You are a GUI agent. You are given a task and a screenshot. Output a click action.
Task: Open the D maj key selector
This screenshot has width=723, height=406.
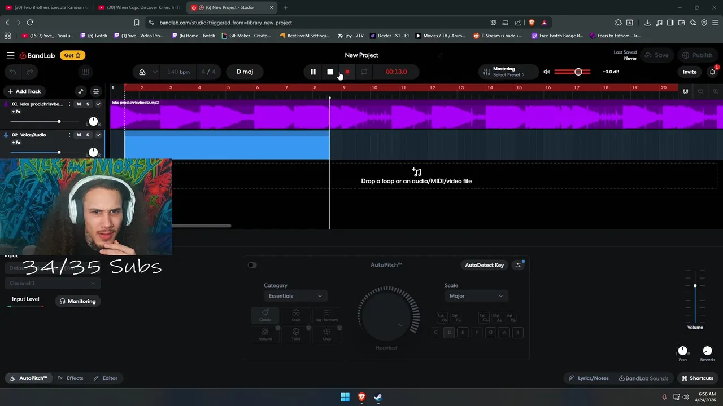245,72
